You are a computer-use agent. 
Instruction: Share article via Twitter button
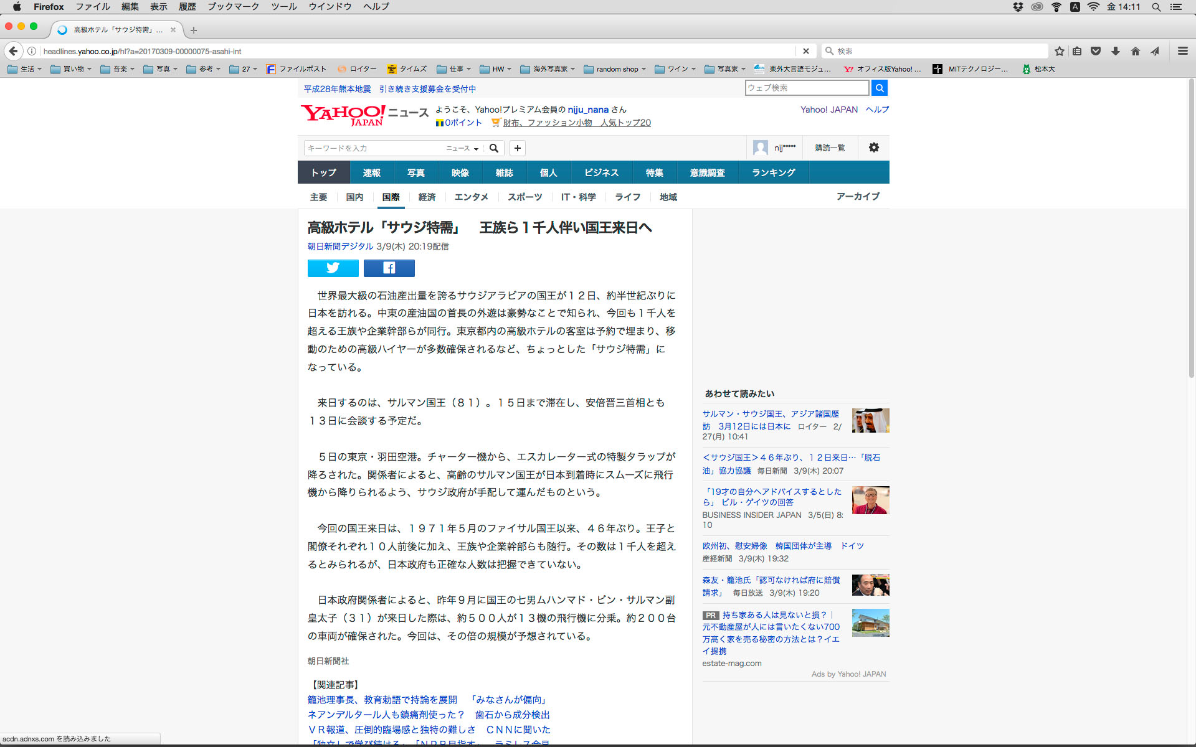(333, 268)
